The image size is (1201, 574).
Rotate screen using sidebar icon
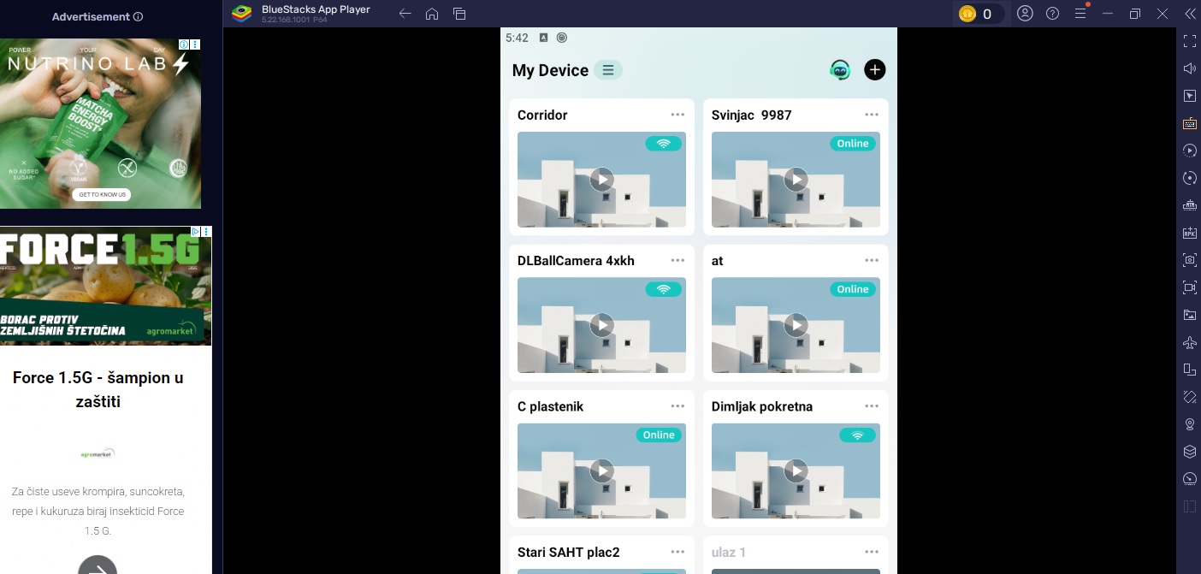[1189, 370]
